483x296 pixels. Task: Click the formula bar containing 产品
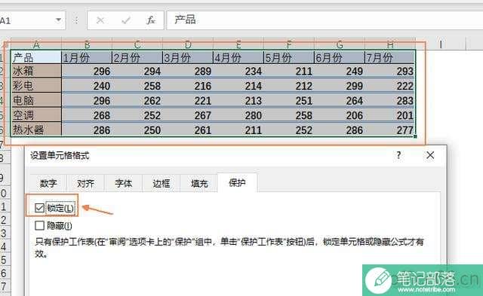click(325, 20)
